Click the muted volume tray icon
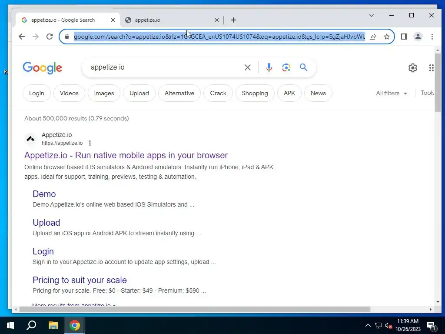This screenshot has height=334, width=445. click(x=389, y=325)
